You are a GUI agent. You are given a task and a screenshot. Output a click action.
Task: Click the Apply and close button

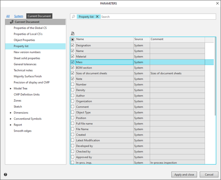184,174
